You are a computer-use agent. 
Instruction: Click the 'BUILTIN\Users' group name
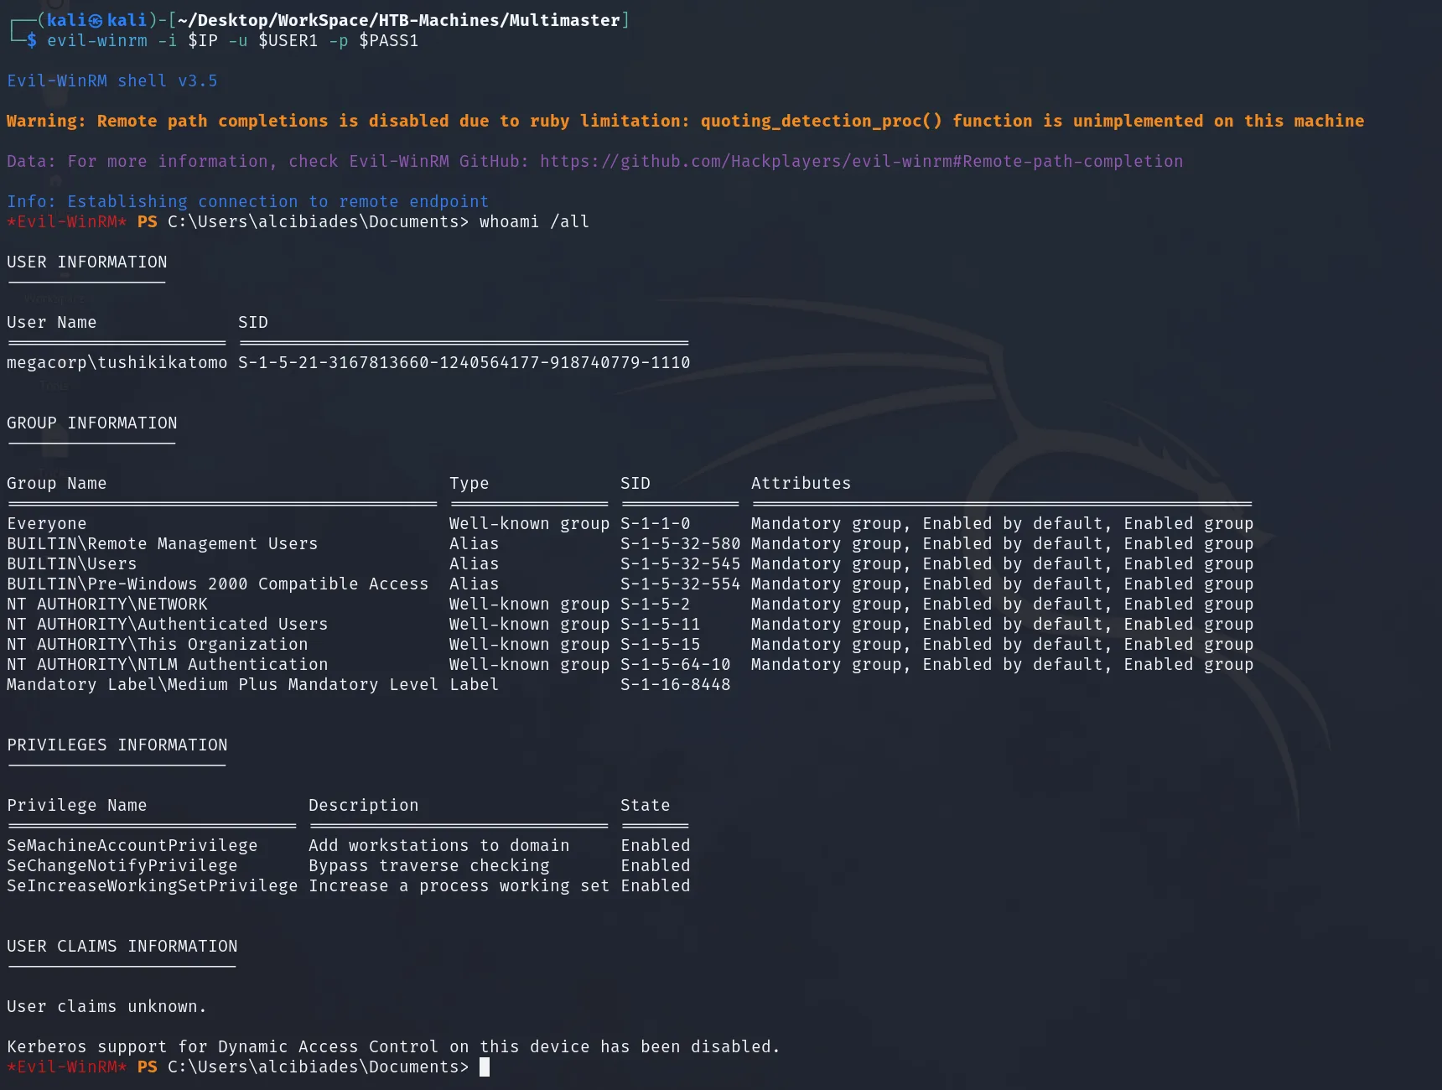(72, 563)
